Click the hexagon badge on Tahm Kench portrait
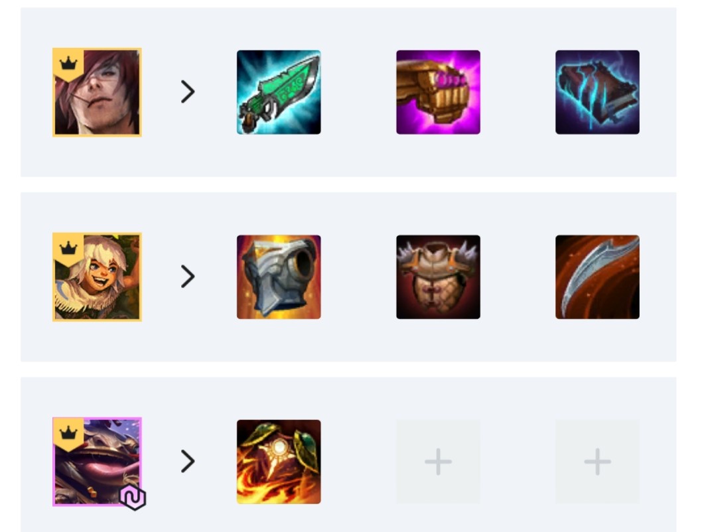 pyautogui.click(x=133, y=498)
